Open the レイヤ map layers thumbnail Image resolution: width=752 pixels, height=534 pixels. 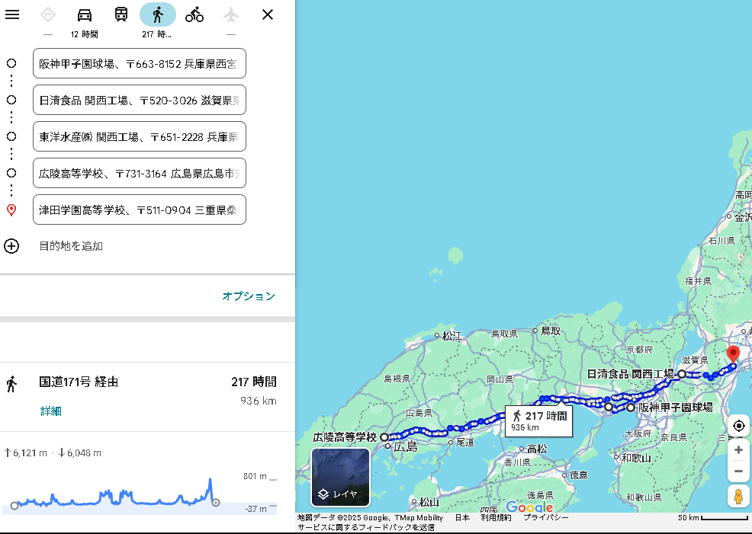click(340, 477)
